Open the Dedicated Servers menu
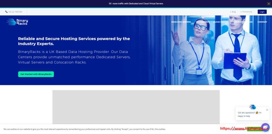 click(181, 22)
